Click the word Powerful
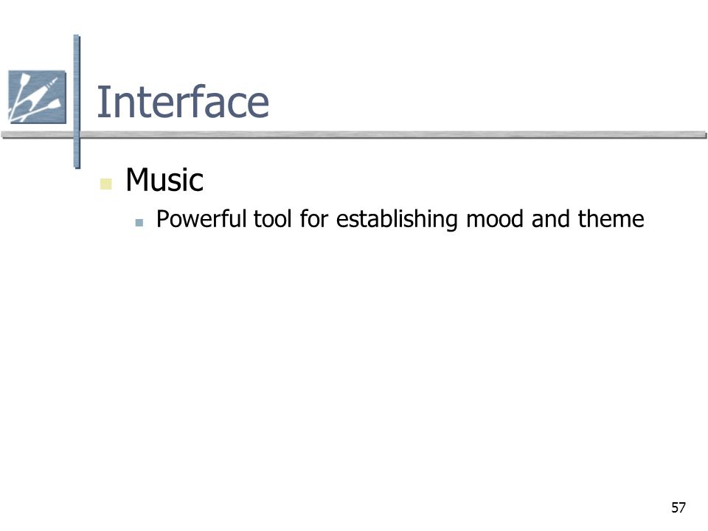This screenshot has height=531, width=708. tap(201, 219)
